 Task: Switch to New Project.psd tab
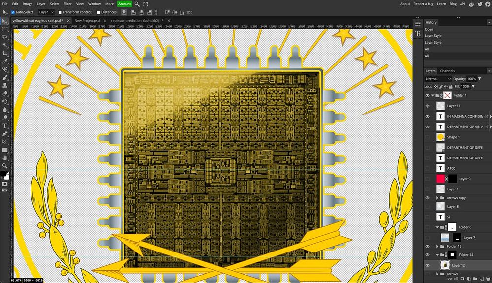click(x=87, y=20)
